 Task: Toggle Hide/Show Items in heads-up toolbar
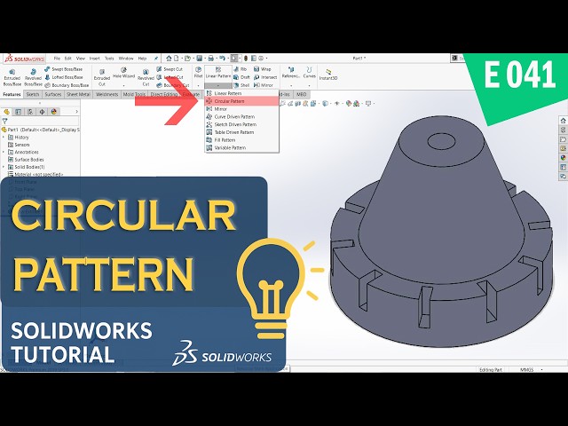337,104
